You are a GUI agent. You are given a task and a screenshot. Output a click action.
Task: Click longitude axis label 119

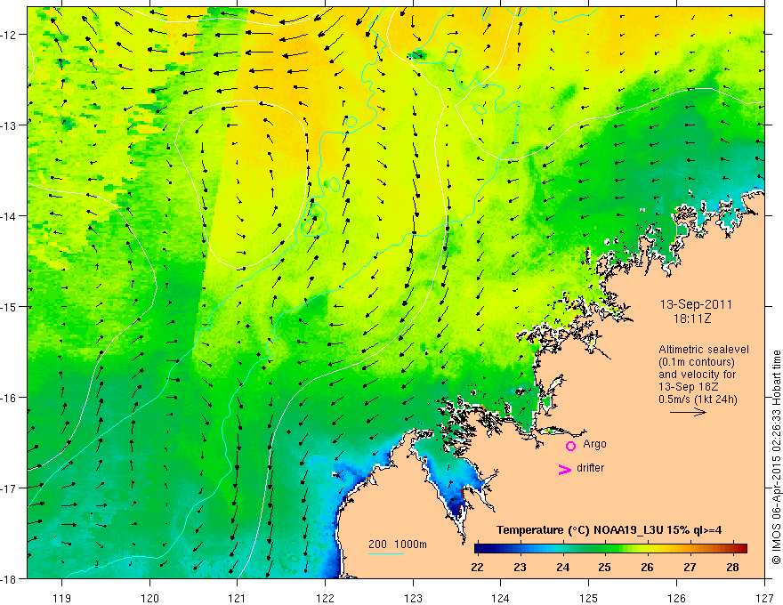pyautogui.click(x=62, y=598)
